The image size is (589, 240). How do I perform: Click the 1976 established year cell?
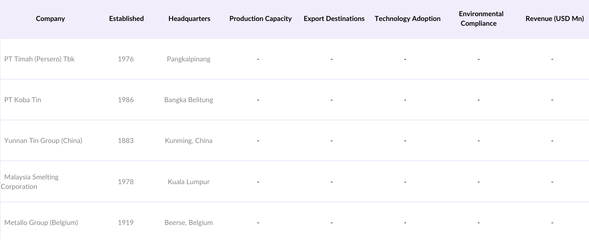point(126,59)
